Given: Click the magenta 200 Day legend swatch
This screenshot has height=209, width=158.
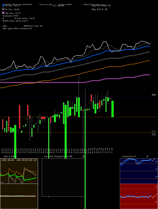Looking at the screenshot, I should click(3, 13).
